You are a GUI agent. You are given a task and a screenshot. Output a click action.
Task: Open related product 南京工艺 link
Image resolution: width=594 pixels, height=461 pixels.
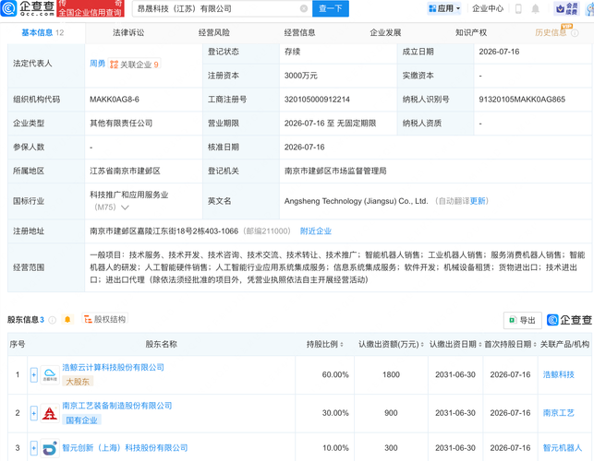pyautogui.click(x=558, y=413)
